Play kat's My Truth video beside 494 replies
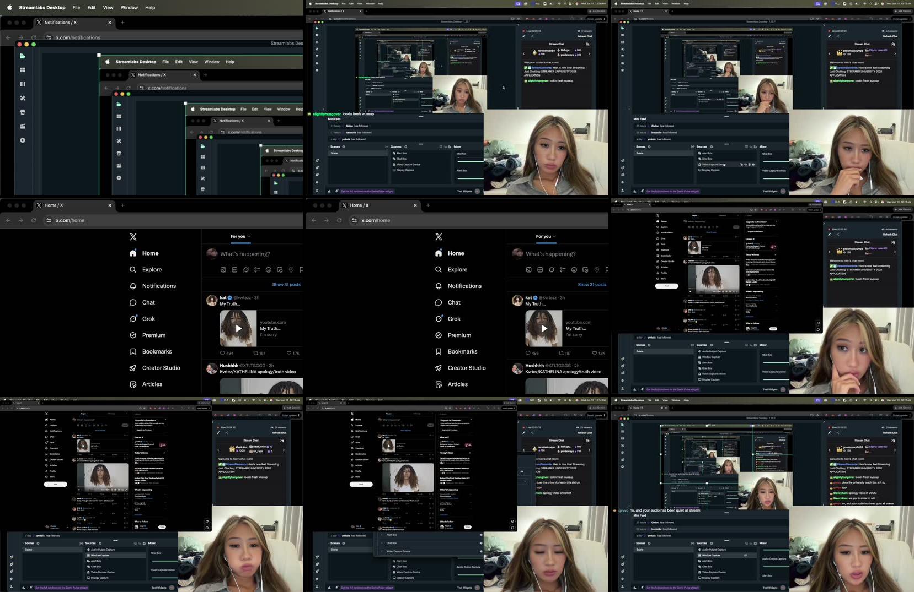Image resolution: width=914 pixels, height=592 pixels. [x=238, y=328]
